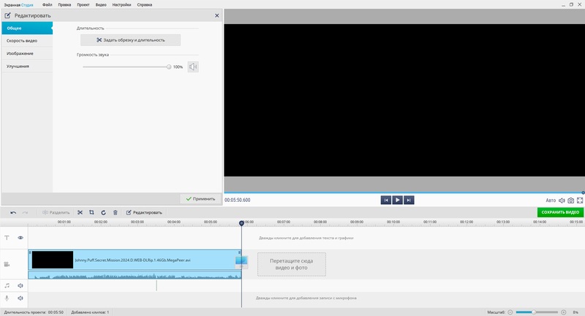Screen dimensions: 585x316
Task: Click the СОХРАНИТЬ ВИДЕО button
Action: pyautogui.click(x=560, y=212)
